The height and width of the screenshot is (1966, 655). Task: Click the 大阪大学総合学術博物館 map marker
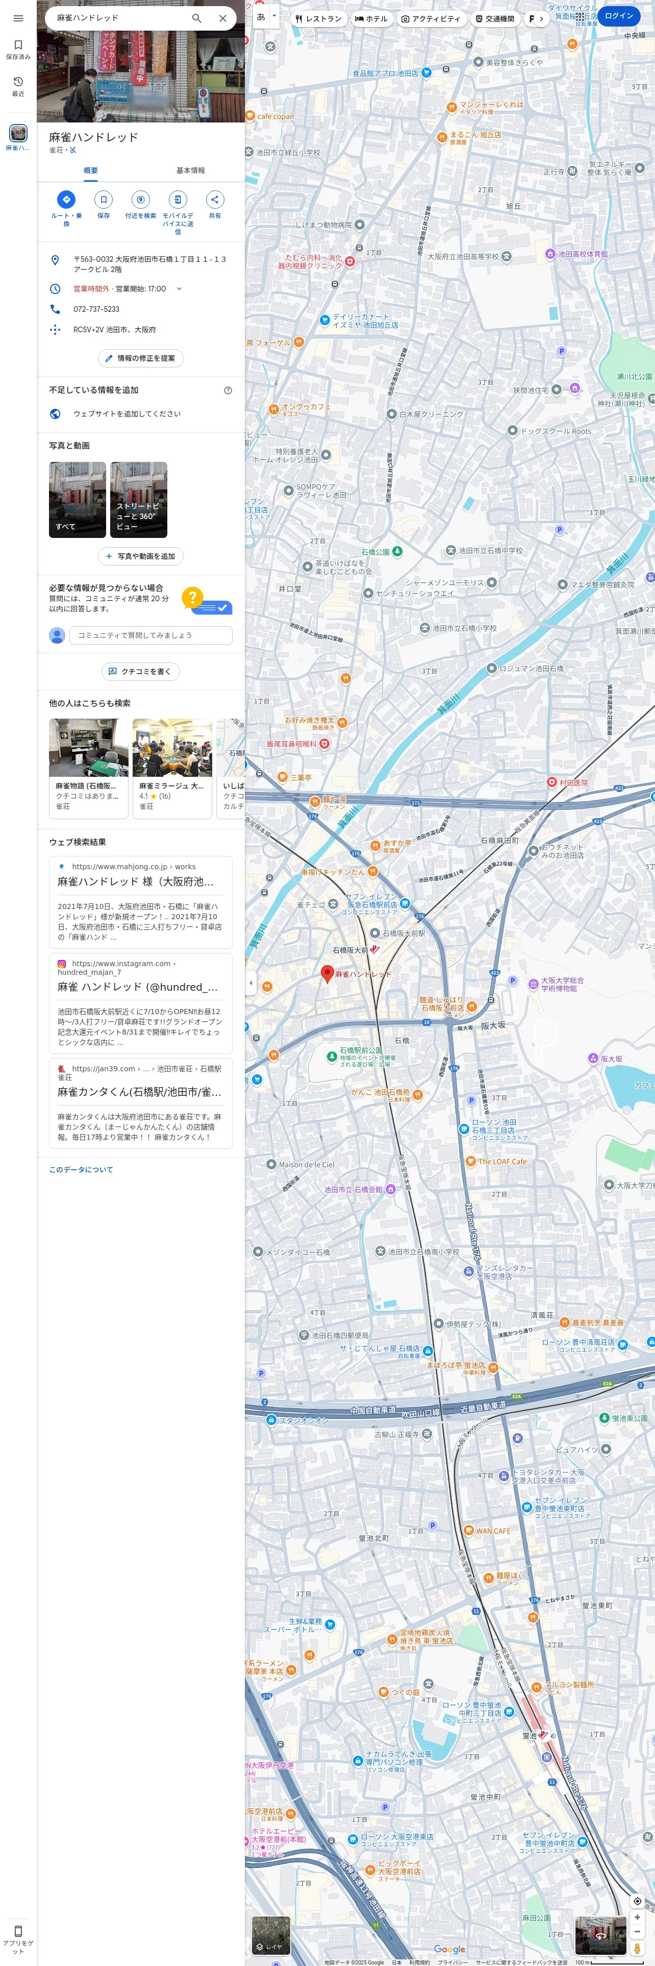(534, 984)
